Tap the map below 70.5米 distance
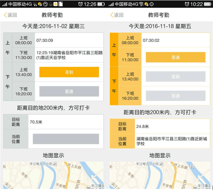 [x=53, y=175]
